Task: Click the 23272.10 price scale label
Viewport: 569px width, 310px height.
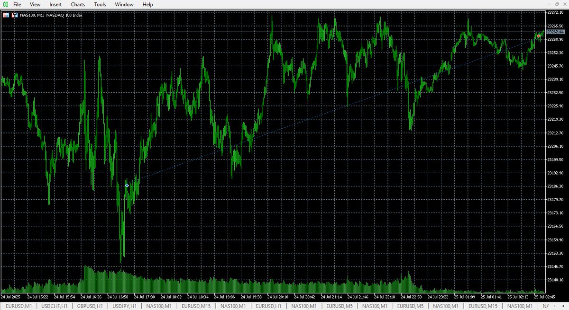Action: pos(555,12)
